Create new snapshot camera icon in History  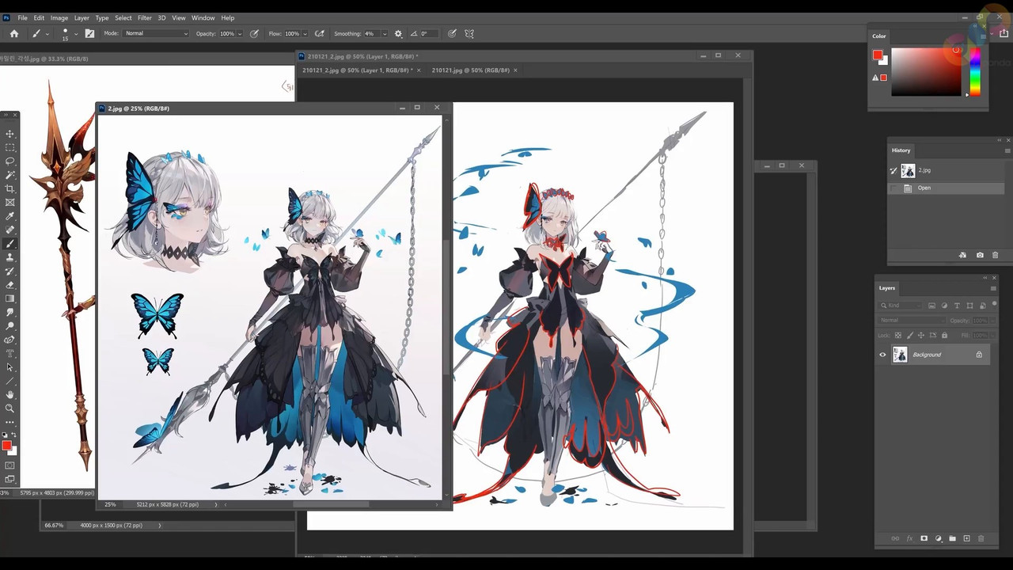980,255
